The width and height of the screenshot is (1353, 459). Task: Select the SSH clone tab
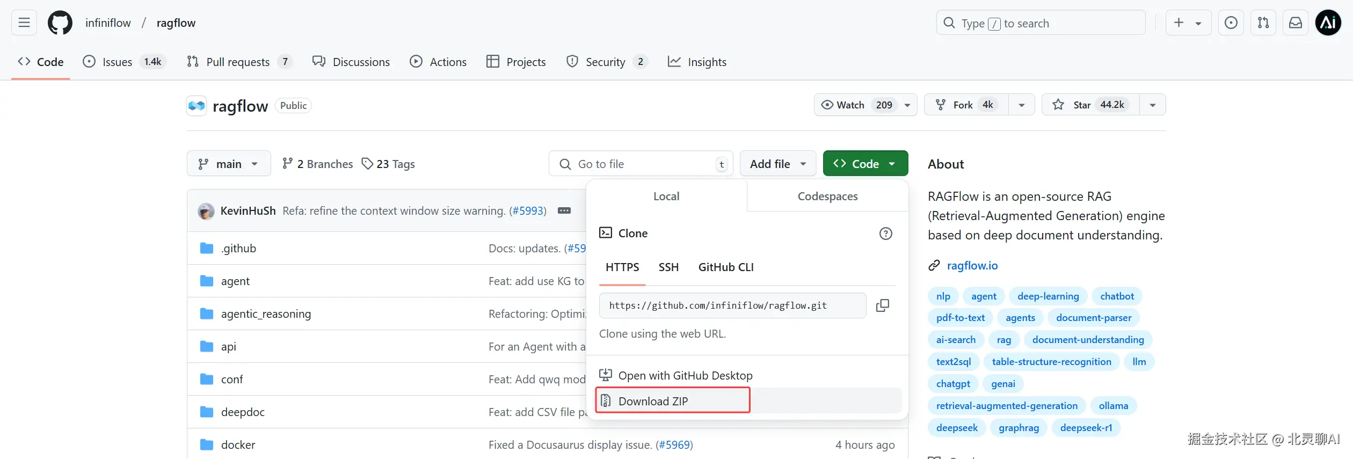coord(668,267)
